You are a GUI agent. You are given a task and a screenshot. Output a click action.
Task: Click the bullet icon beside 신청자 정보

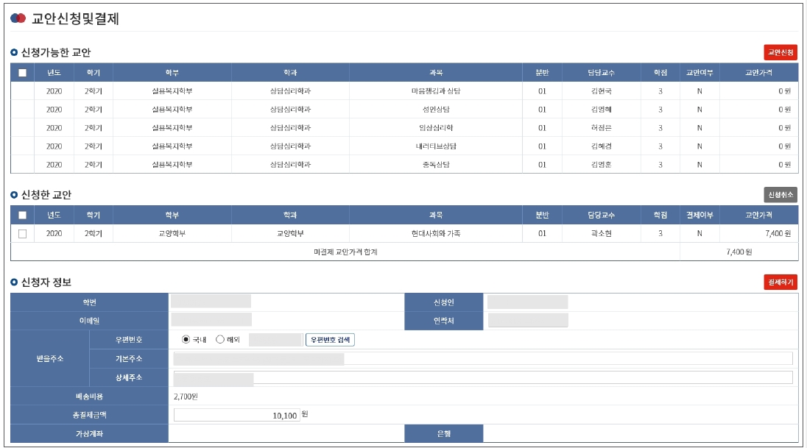click(14, 282)
